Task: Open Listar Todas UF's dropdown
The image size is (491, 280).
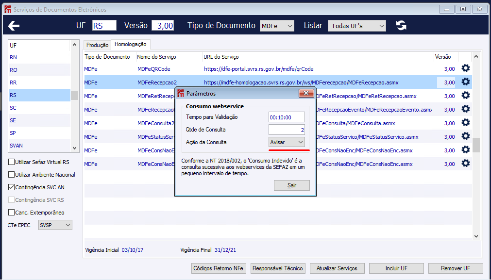Action: [356, 26]
